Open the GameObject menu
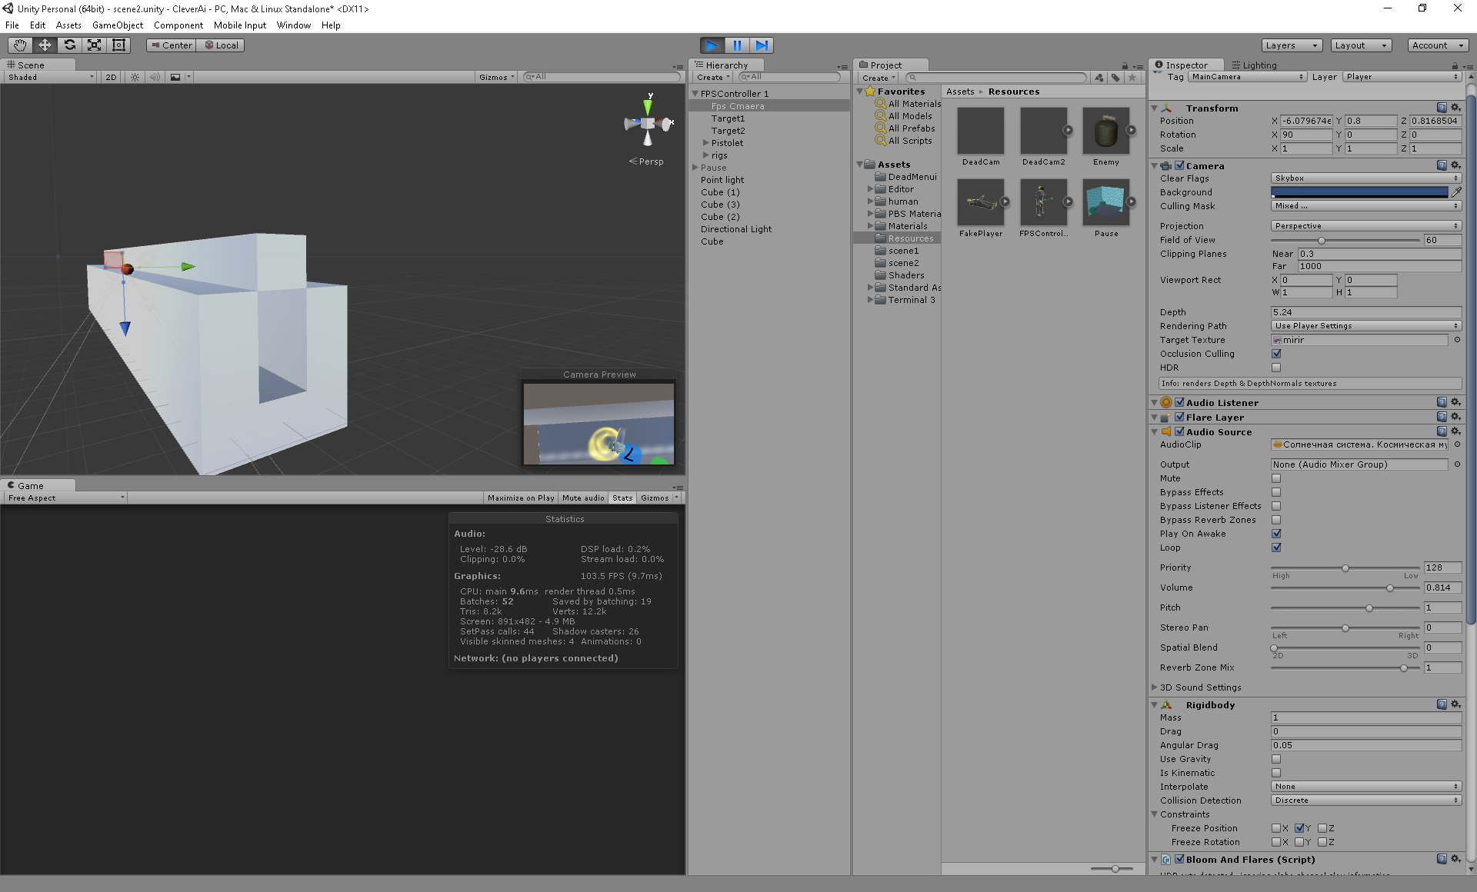This screenshot has height=892, width=1477. 118,25
